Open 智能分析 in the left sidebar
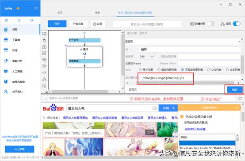The height and width of the screenshot is (161, 245). click(20, 61)
